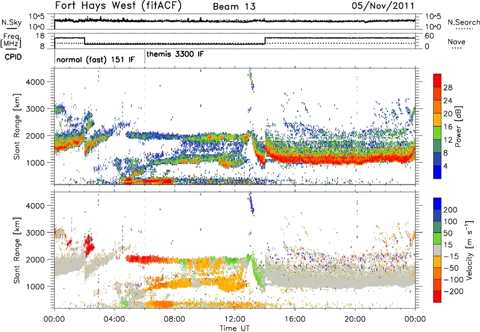
Task: Pick the red top segment of the power colorbar
Action: [437, 81]
